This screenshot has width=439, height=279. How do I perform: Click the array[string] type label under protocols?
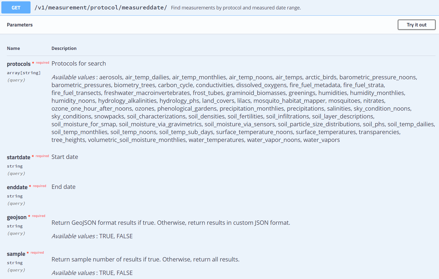click(24, 73)
